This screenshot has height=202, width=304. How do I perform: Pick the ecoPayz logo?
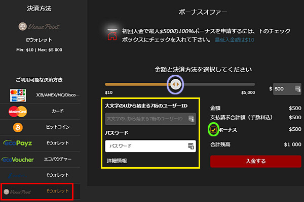coord(18,143)
